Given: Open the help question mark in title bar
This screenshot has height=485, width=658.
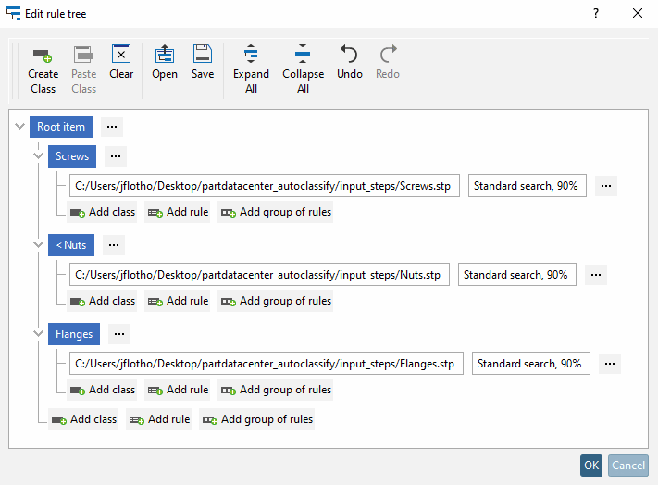Looking at the screenshot, I should coord(596,14).
